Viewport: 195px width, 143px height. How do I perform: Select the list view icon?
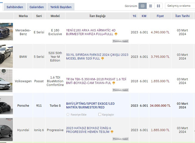pyautogui.click(x=151, y=6)
